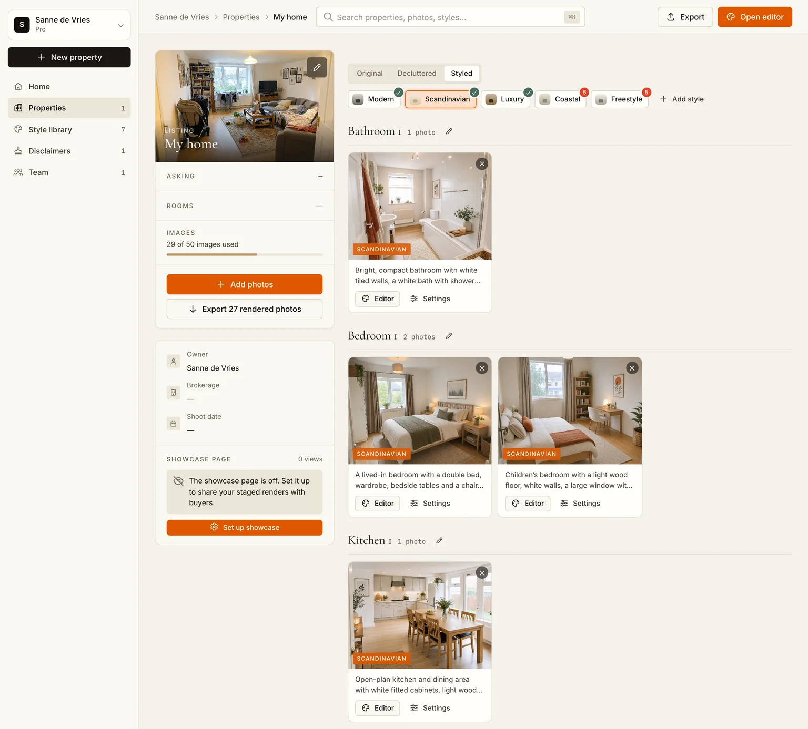Edit the My home listing cover pencil icon
This screenshot has width=808, height=729.
click(317, 67)
